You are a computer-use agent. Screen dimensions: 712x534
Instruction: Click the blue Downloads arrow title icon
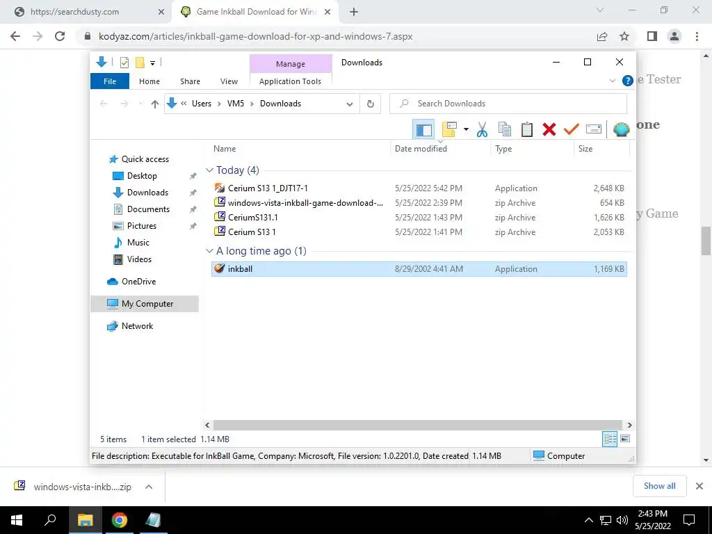click(102, 62)
